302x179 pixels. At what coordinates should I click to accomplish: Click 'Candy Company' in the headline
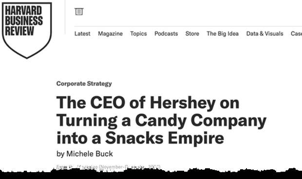tap(201, 120)
